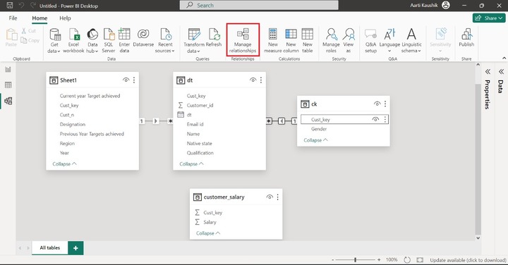Screen dimensions: 508x265
Task: Collapse the ck table card
Action: [x=315, y=140]
